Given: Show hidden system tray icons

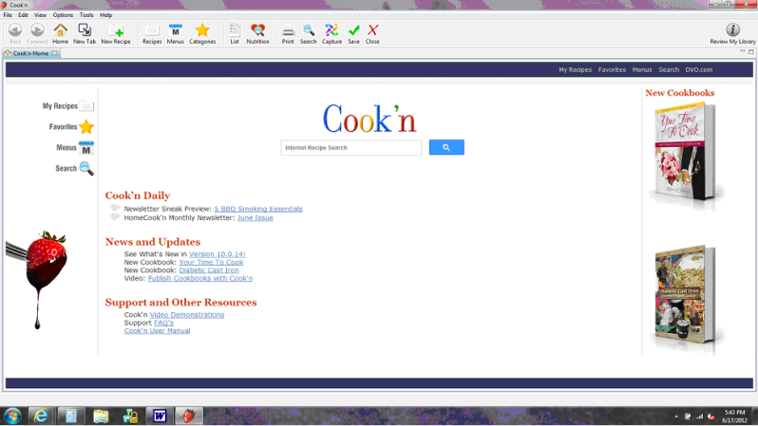Looking at the screenshot, I should click(676, 417).
